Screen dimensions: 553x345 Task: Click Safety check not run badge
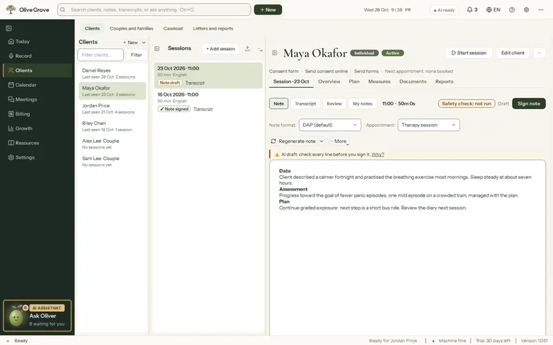click(x=466, y=103)
